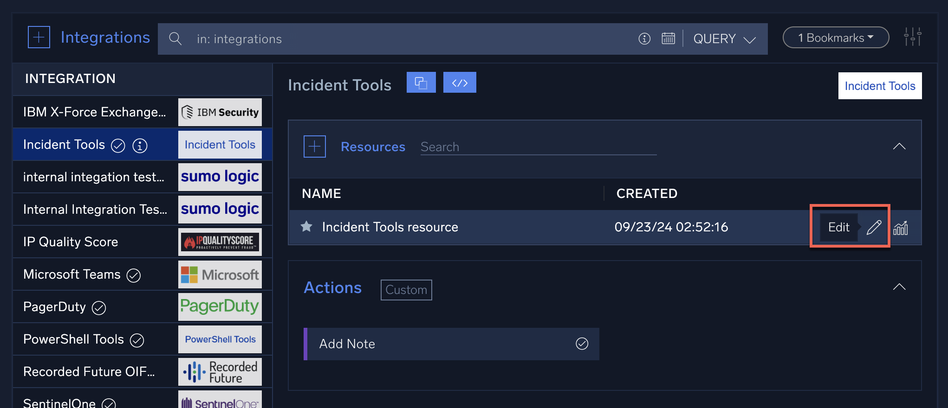The height and width of the screenshot is (408, 948).
Task: Toggle favorite star on Incident Tools resource
Action: (x=306, y=227)
